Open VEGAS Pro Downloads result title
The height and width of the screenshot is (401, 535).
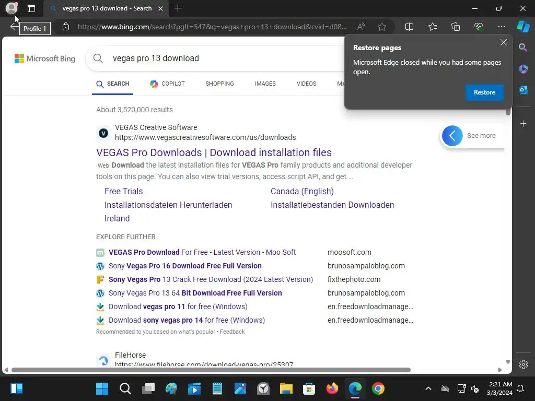click(214, 152)
